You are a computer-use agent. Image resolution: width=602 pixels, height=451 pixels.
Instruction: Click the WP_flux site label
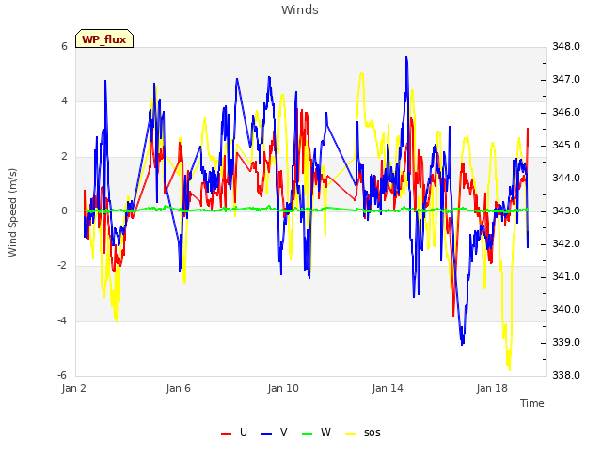[104, 39]
